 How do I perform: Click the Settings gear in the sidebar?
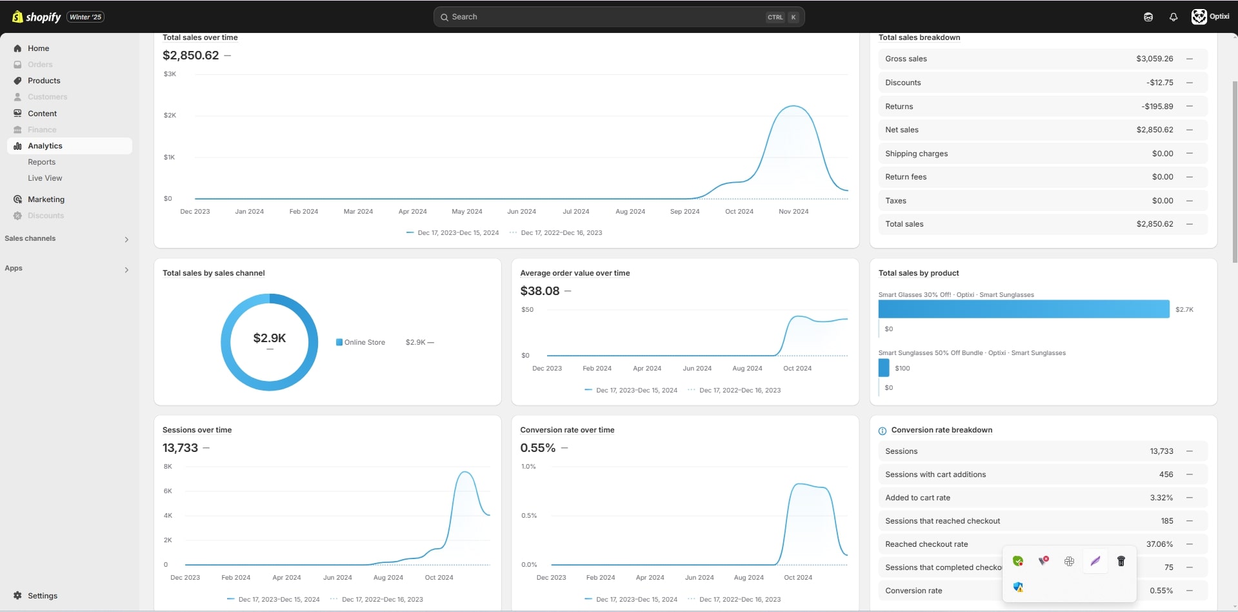(x=17, y=596)
